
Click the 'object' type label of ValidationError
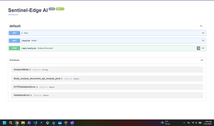[x=46, y=95]
